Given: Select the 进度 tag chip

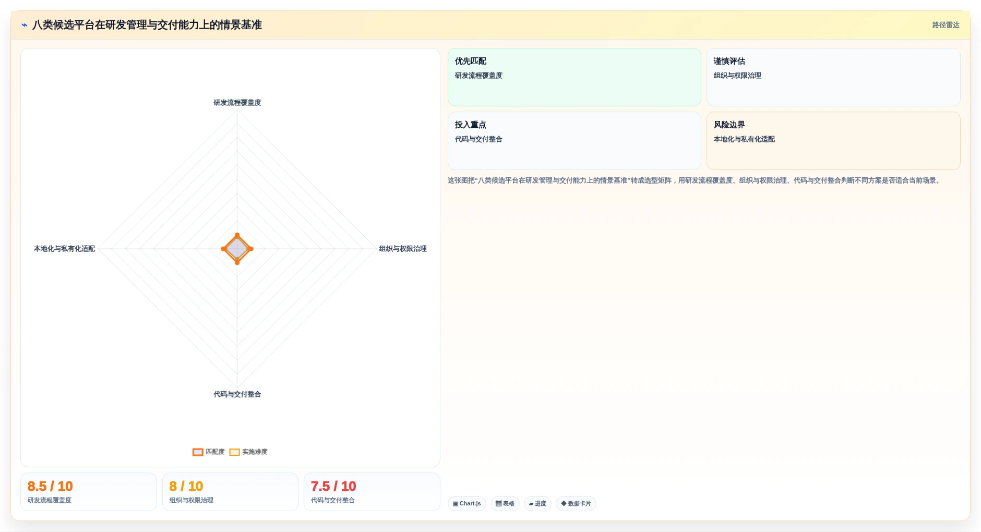Looking at the screenshot, I should click(537, 503).
